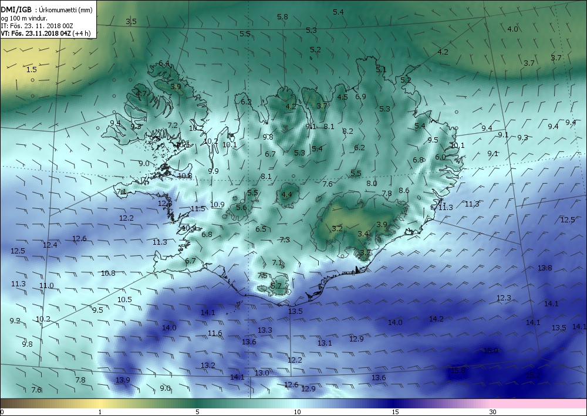The image size is (587, 416).
Task: Click the 12.4 value over the ocean
Action: [50, 245]
